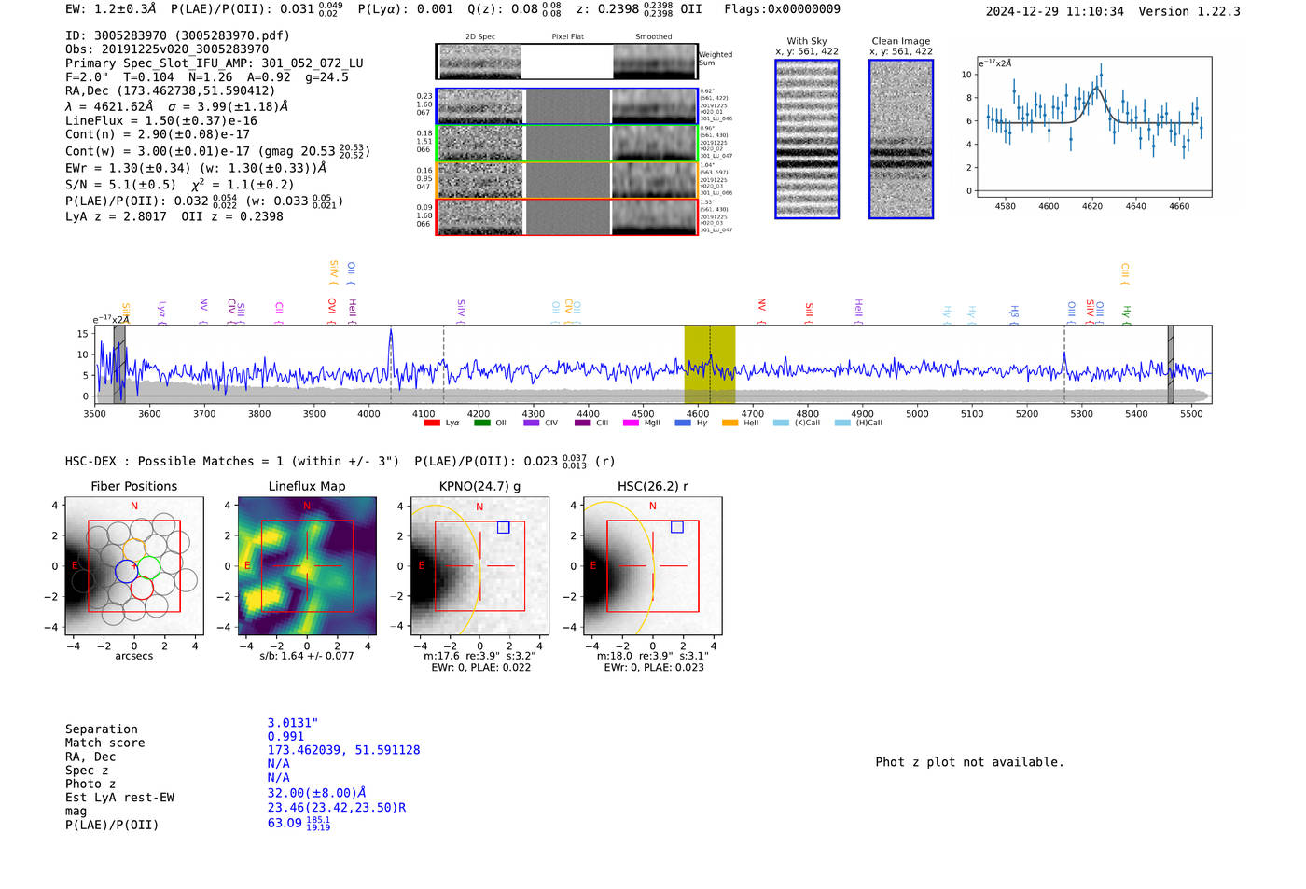Click the 'LineFlux = 1.50(±0.37)e-16' line
Viewport: 1306px width, 889px height.
pos(161,120)
